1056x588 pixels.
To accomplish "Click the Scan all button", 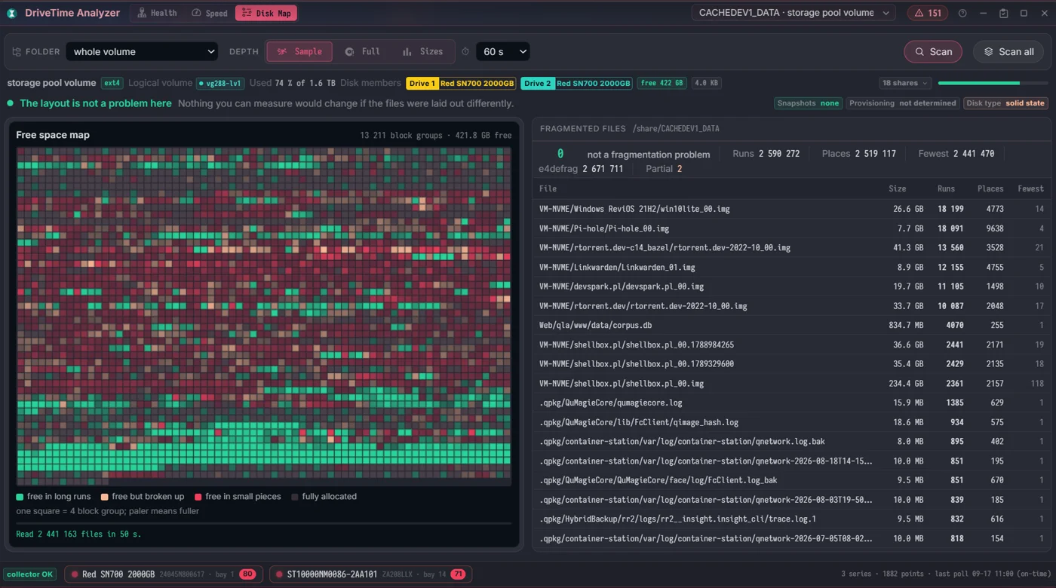I will pos(1008,52).
